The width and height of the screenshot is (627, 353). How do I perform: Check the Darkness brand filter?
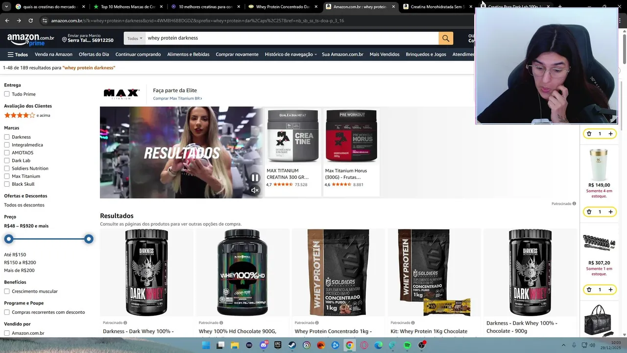(7, 137)
